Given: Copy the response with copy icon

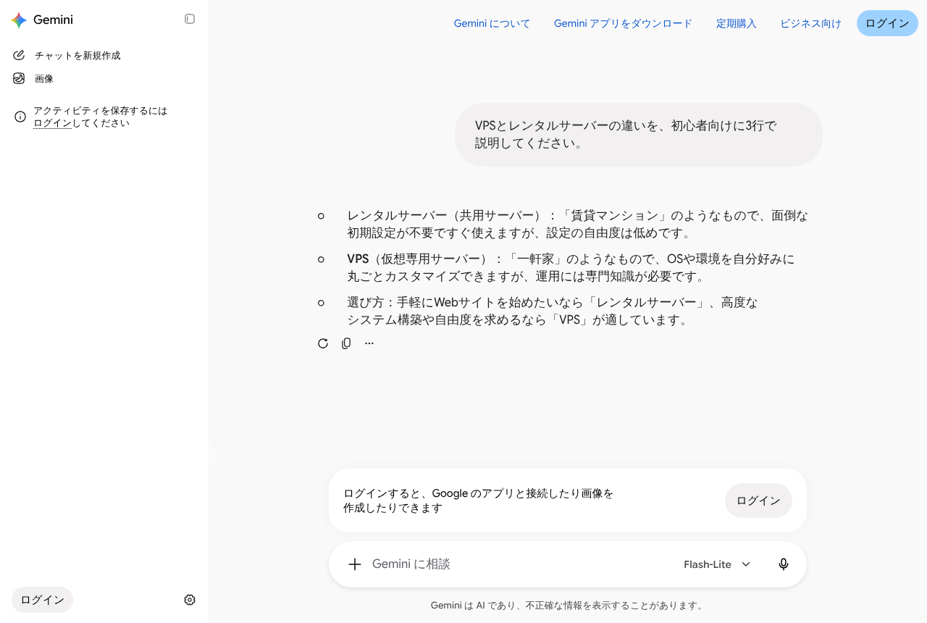Looking at the screenshot, I should [346, 343].
